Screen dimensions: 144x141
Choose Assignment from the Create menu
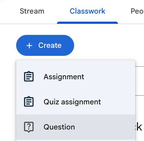point(76,77)
